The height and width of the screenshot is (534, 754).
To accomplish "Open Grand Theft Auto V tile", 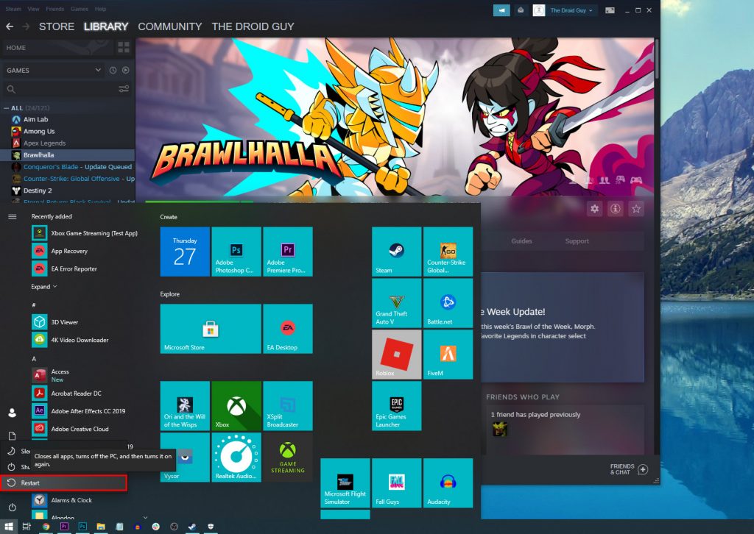I will pos(397,303).
